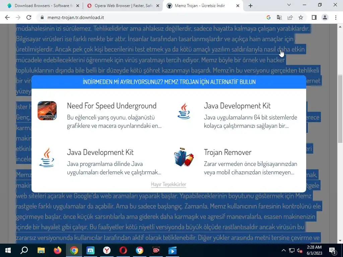The width and height of the screenshot is (343, 257).
Task: Launch Opera from the taskbar
Action: (123, 250)
